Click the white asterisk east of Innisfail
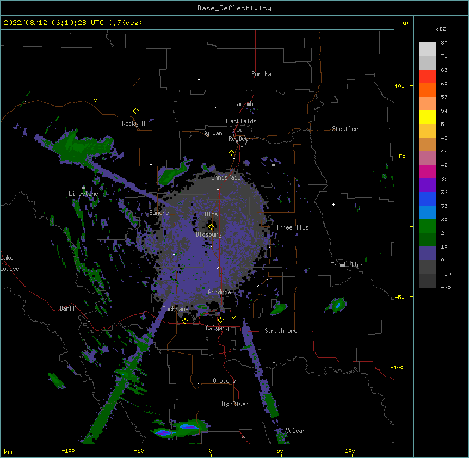 coord(273,165)
